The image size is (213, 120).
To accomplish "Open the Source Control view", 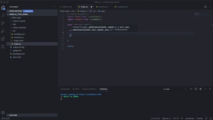I will click(x=3, y=23).
